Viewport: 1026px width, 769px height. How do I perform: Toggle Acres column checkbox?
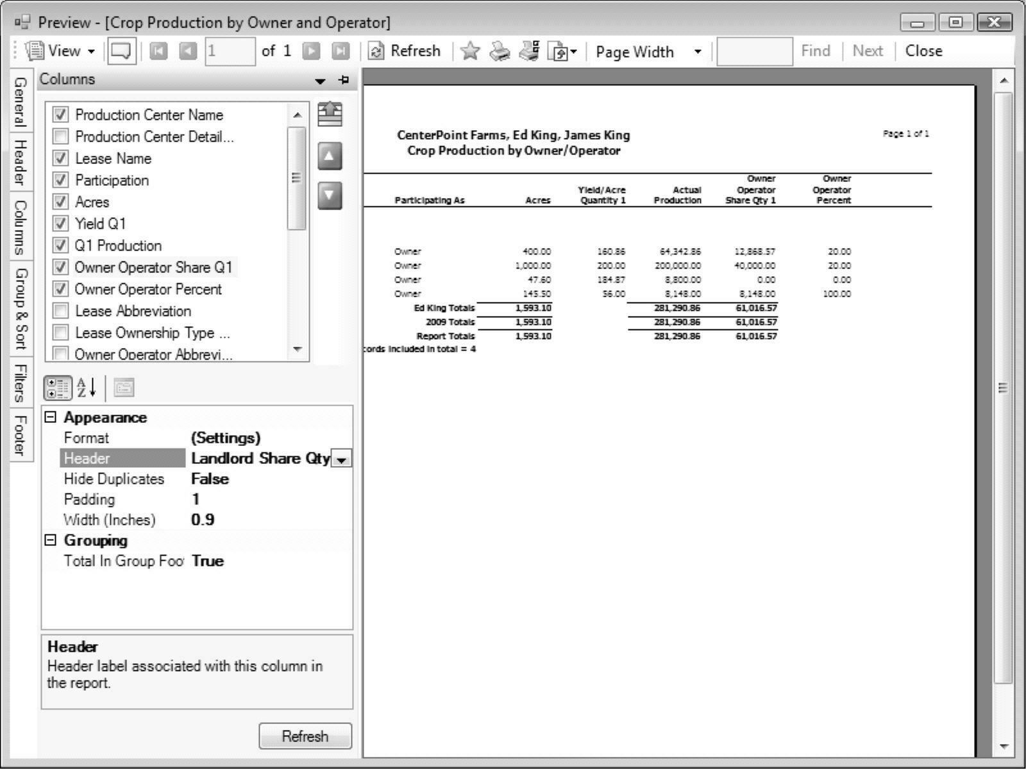point(61,202)
